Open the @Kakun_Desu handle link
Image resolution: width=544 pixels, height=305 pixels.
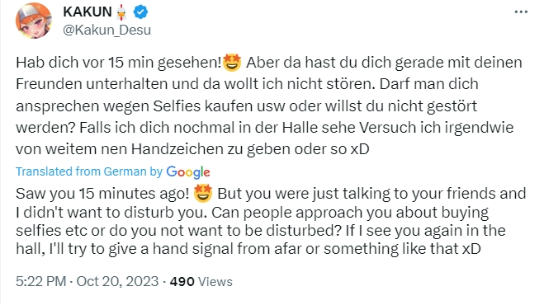(106, 30)
